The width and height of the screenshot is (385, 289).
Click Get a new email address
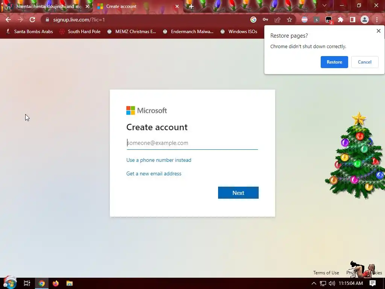154,173
